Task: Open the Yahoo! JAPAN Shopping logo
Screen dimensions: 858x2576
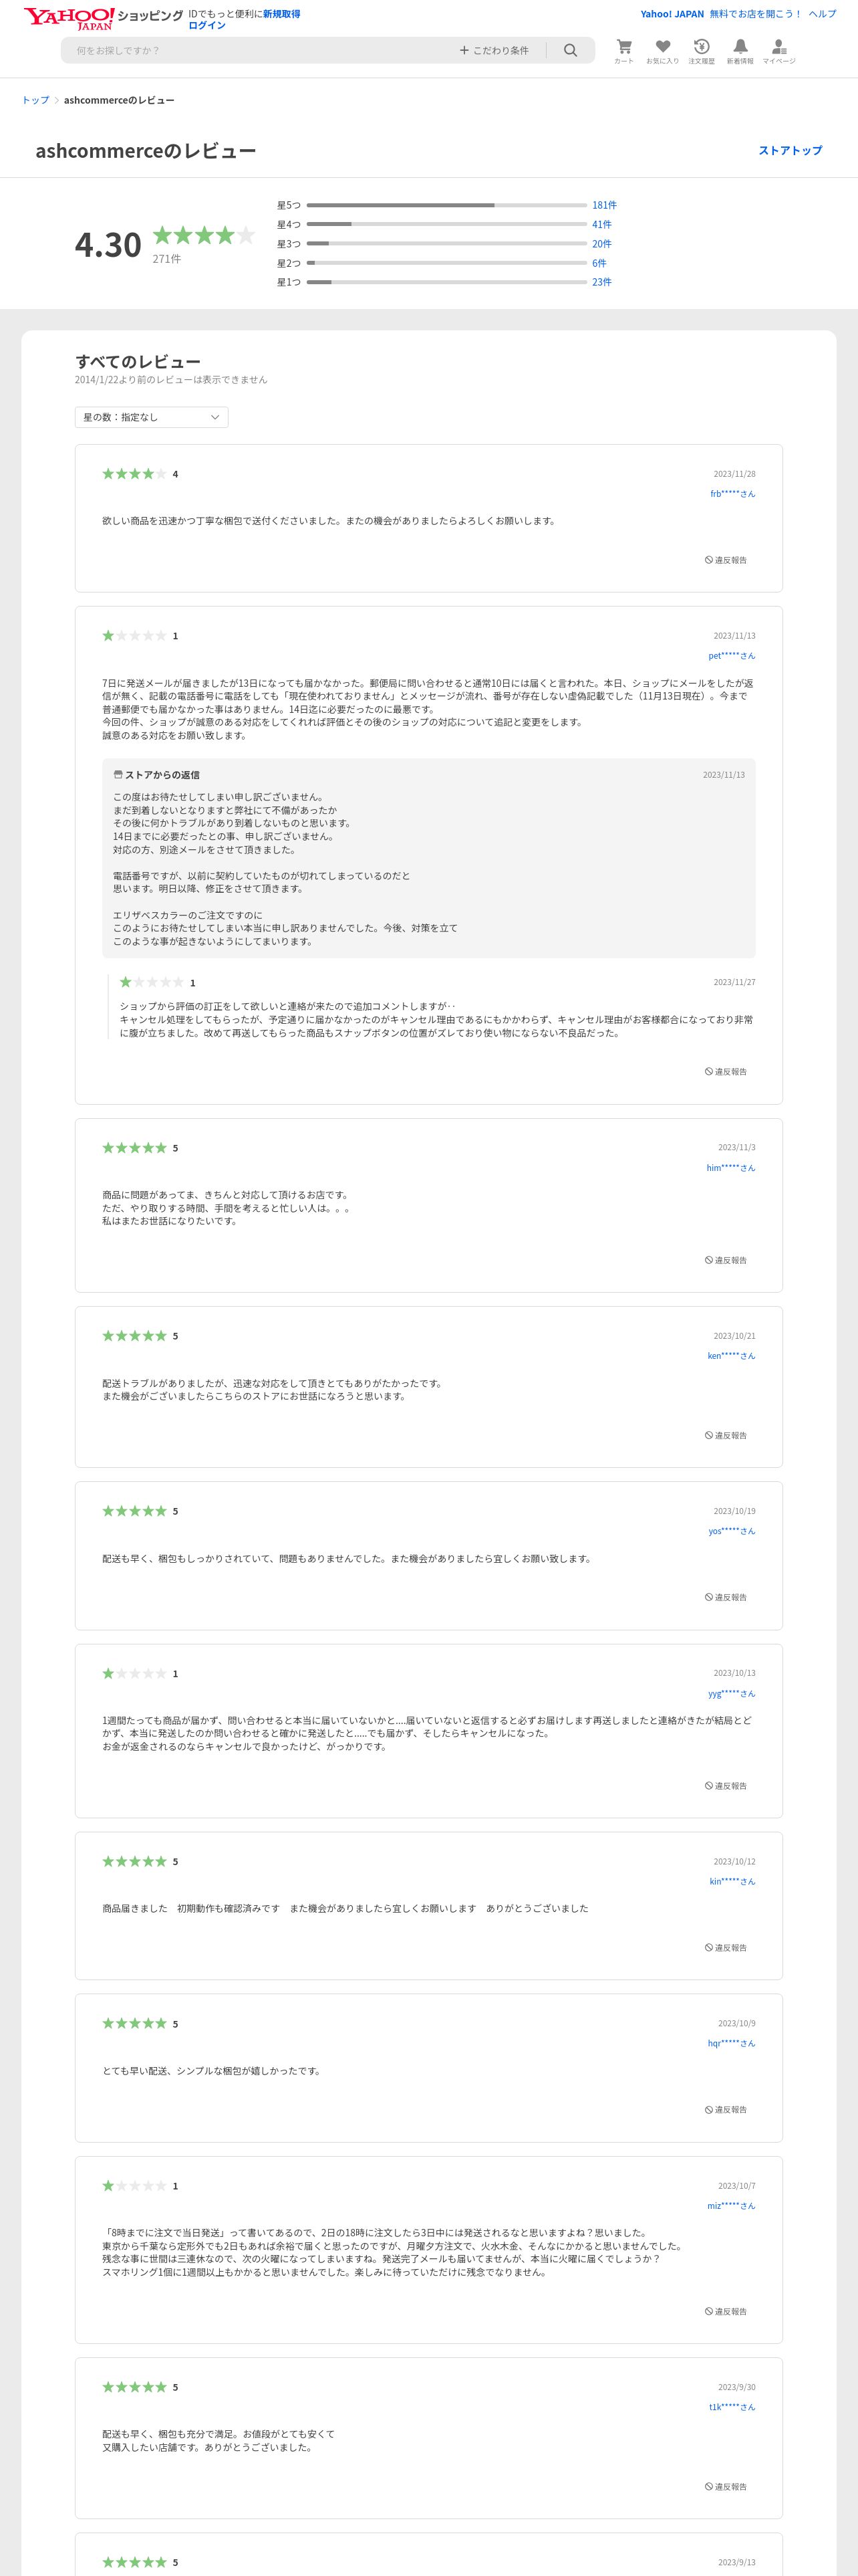Action: [103, 18]
